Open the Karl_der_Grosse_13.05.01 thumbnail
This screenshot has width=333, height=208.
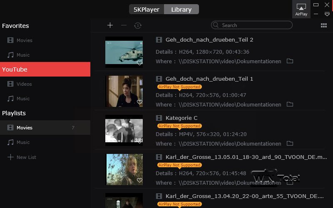(124, 169)
